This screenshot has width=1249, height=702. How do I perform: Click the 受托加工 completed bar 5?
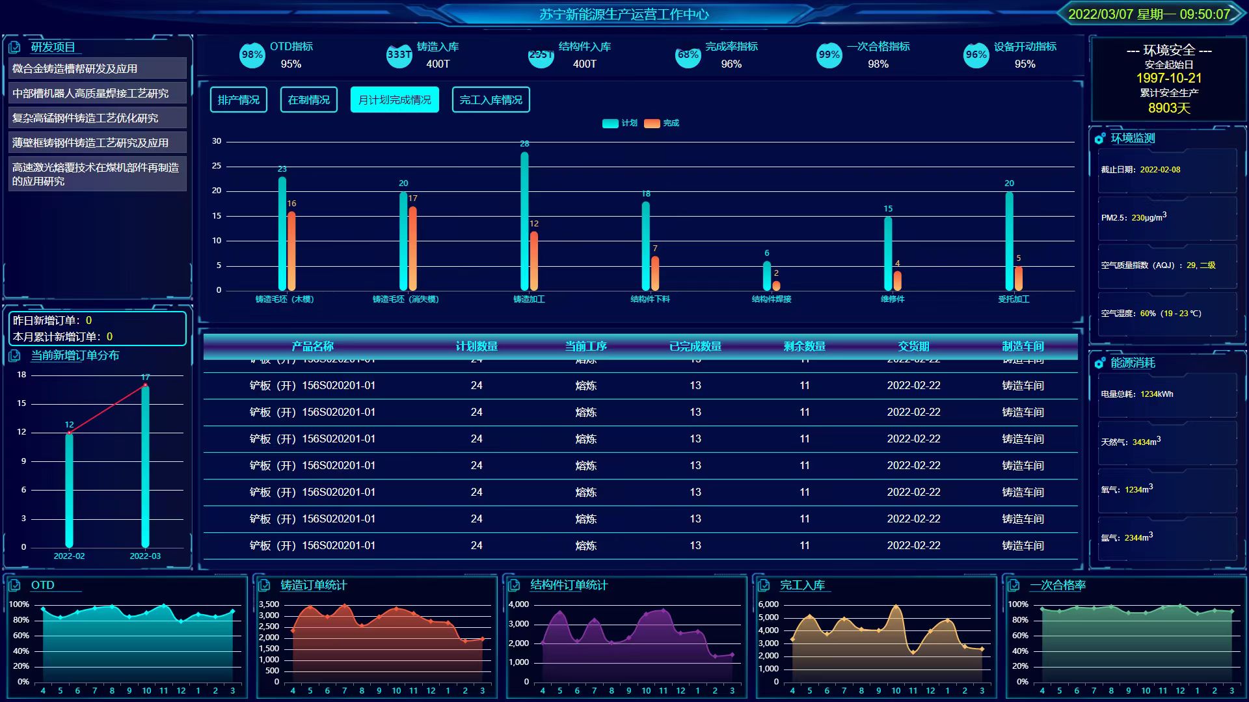point(1019,278)
